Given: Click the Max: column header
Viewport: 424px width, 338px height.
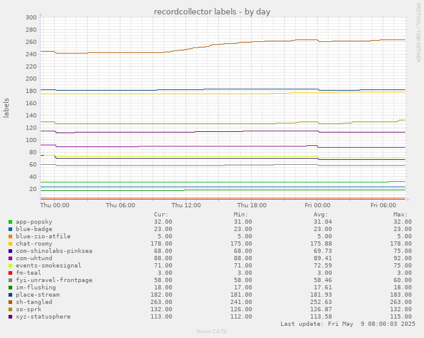Looking at the screenshot, I should tap(400, 215).
